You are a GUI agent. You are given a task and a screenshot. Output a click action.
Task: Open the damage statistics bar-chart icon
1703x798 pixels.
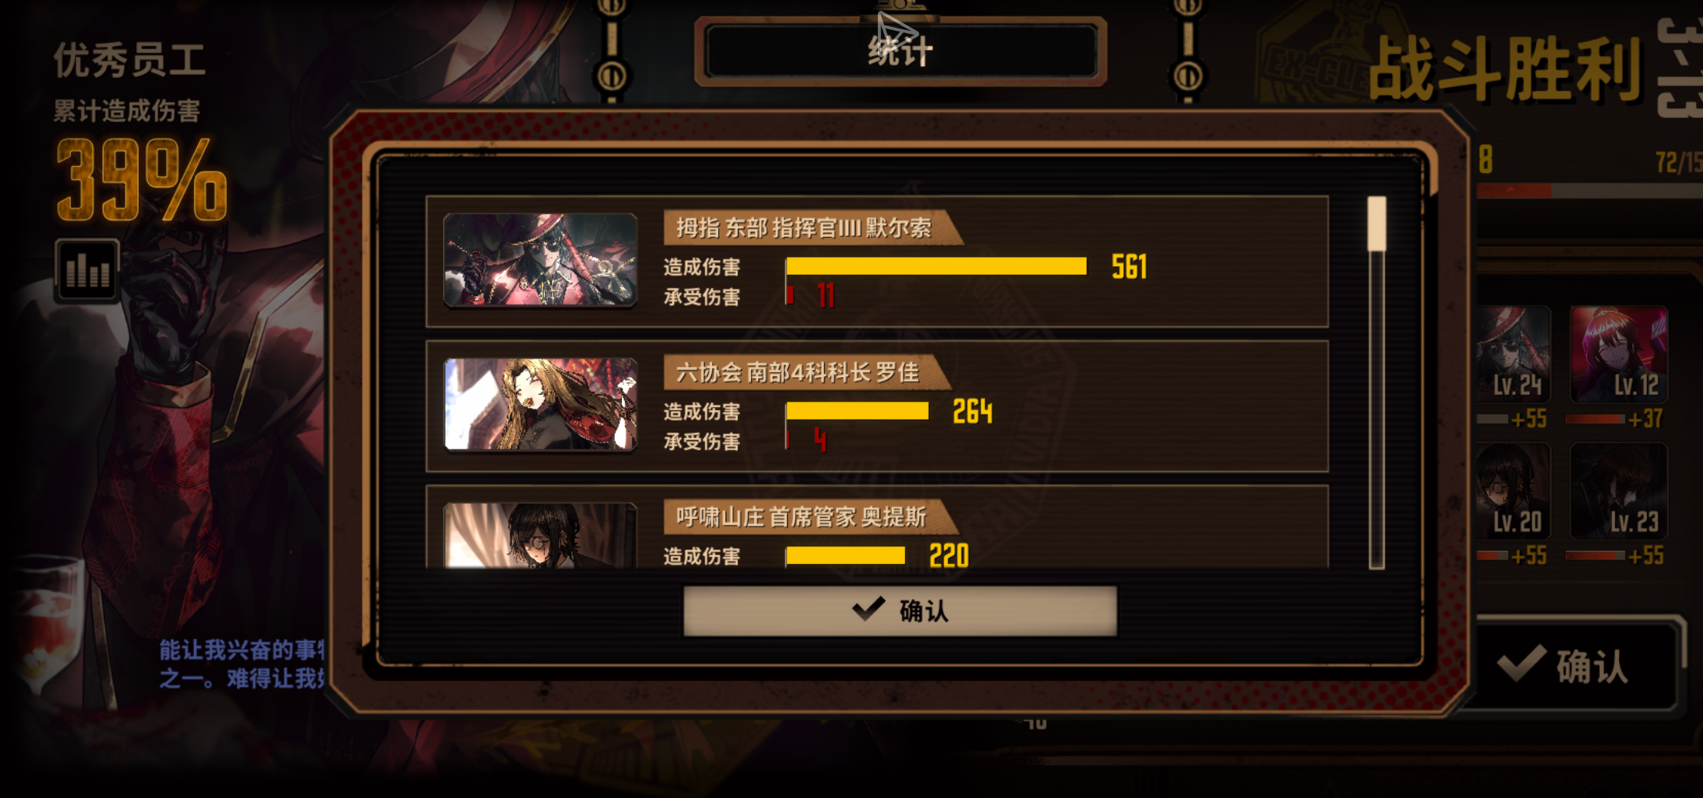[x=87, y=270]
